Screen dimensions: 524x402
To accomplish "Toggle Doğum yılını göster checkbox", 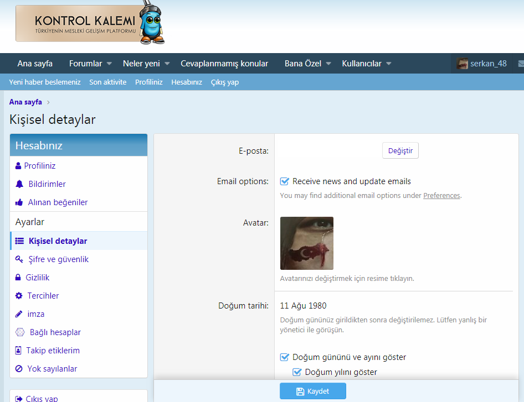I will (x=297, y=372).
